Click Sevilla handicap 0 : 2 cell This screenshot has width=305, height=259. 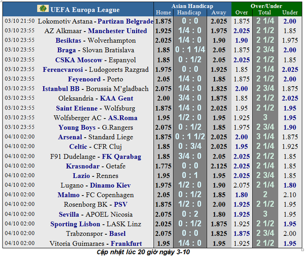(190, 214)
